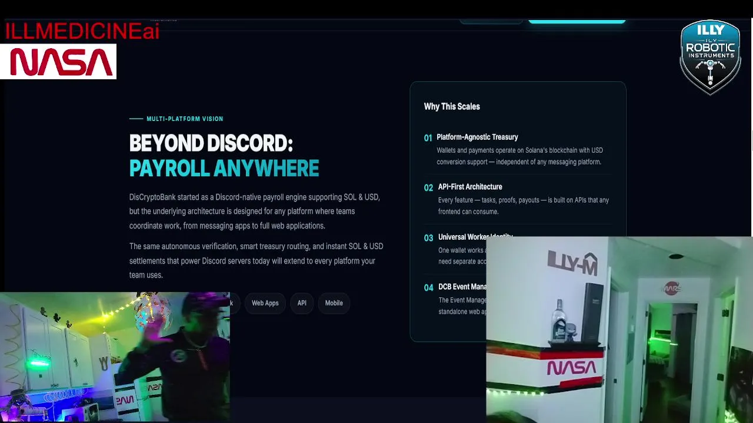Click the 'Every feature — tasks, proofs' description
Viewport: 753px width, 423px height.
click(524, 206)
